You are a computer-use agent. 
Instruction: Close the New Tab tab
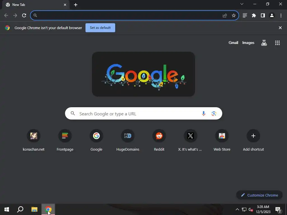coord(65,5)
